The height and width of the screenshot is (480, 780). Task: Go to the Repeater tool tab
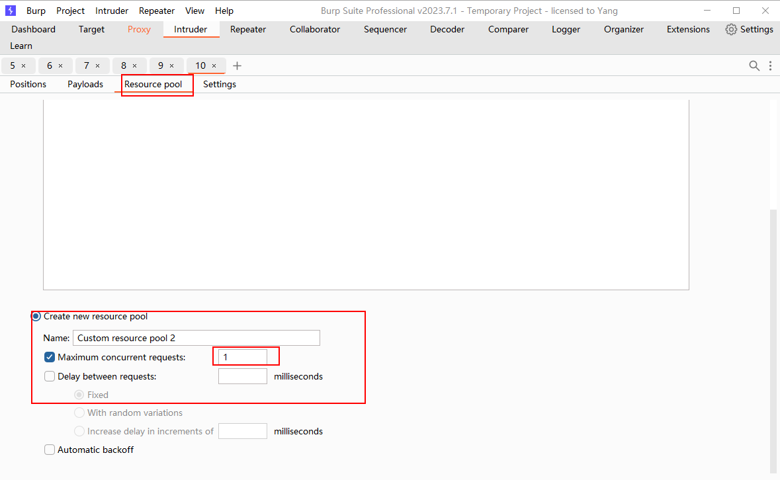(x=248, y=29)
